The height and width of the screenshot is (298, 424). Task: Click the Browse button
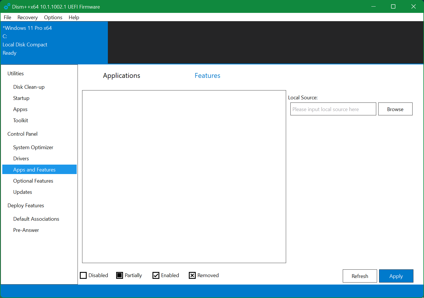(395, 109)
